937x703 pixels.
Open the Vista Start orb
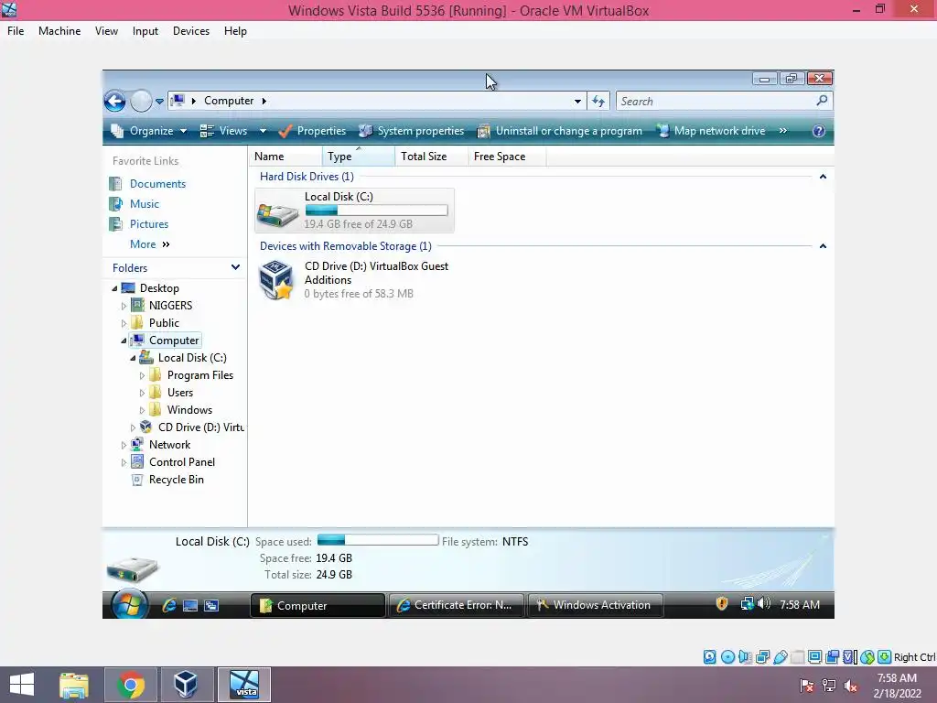(129, 605)
